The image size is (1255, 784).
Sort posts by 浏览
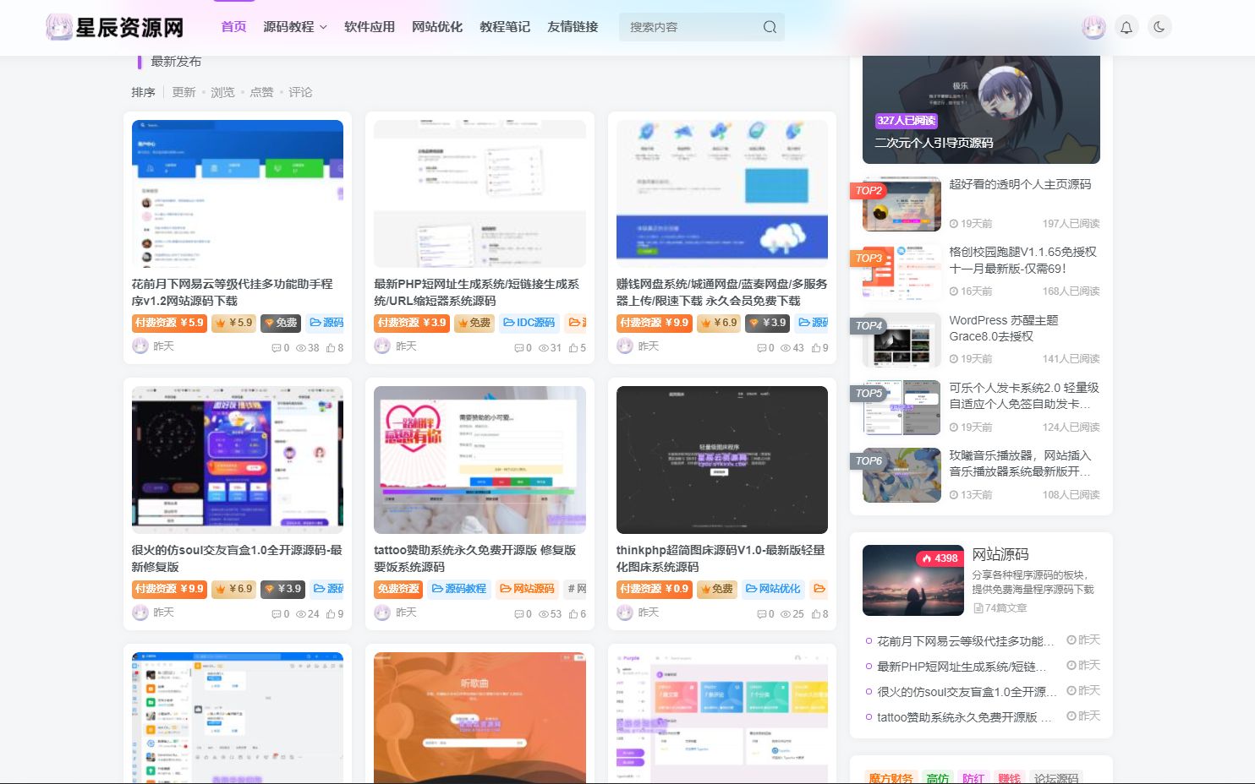click(x=222, y=92)
